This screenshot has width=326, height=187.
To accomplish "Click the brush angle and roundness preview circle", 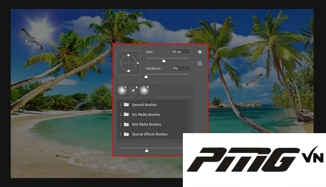I will [x=128, y=63].
